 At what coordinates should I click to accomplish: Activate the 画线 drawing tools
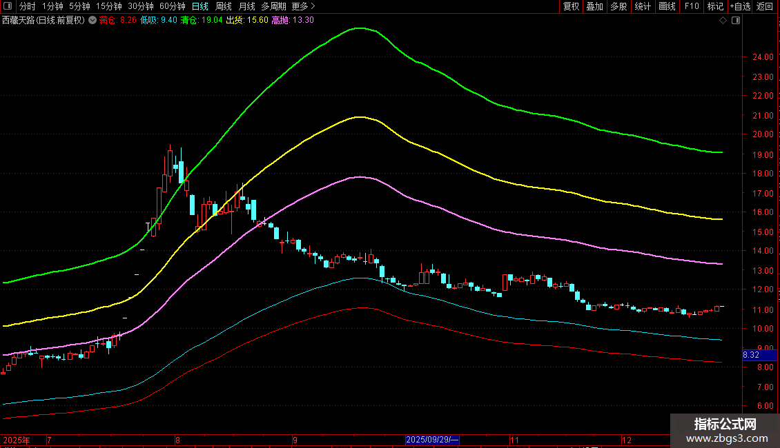tap(667, 6)
